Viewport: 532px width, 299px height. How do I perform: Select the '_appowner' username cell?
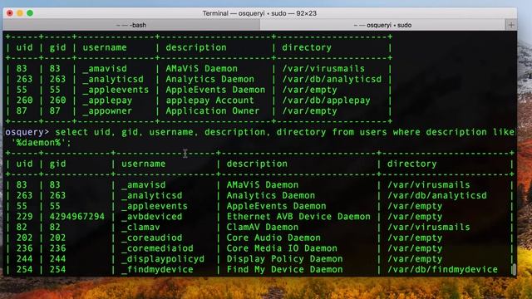tap(107, 110)
